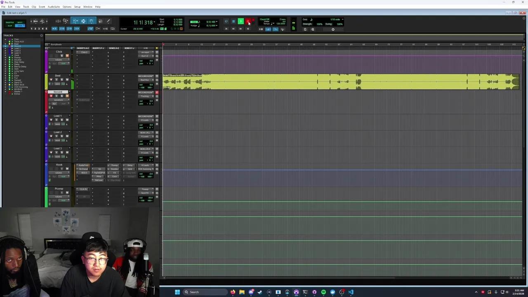Screen dimensions: 528x297
Task: Select the Selector tool
Action: [x=83, y=21]
